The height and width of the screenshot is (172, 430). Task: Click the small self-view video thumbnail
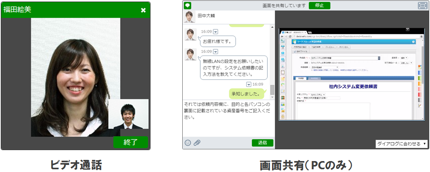click(x=128, y=114)
